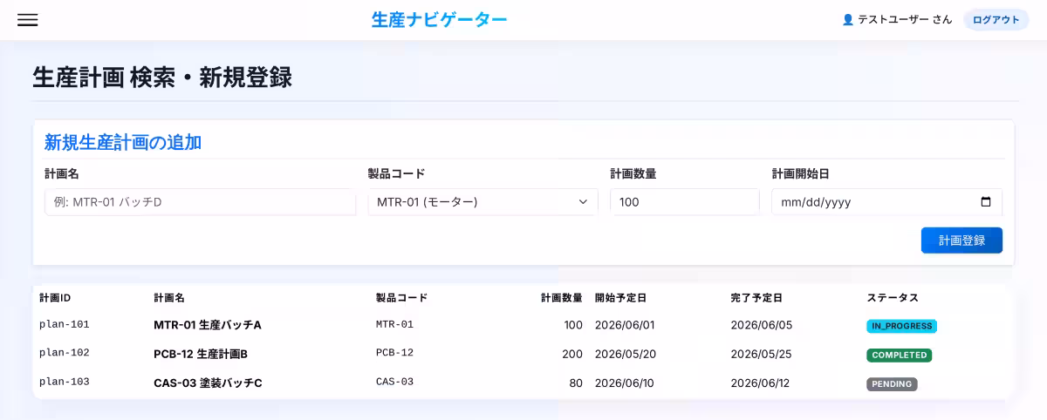
Task: Click the user avatar icon beside テストユーザー
Action: pyautogui.click(x=847, y=19)
